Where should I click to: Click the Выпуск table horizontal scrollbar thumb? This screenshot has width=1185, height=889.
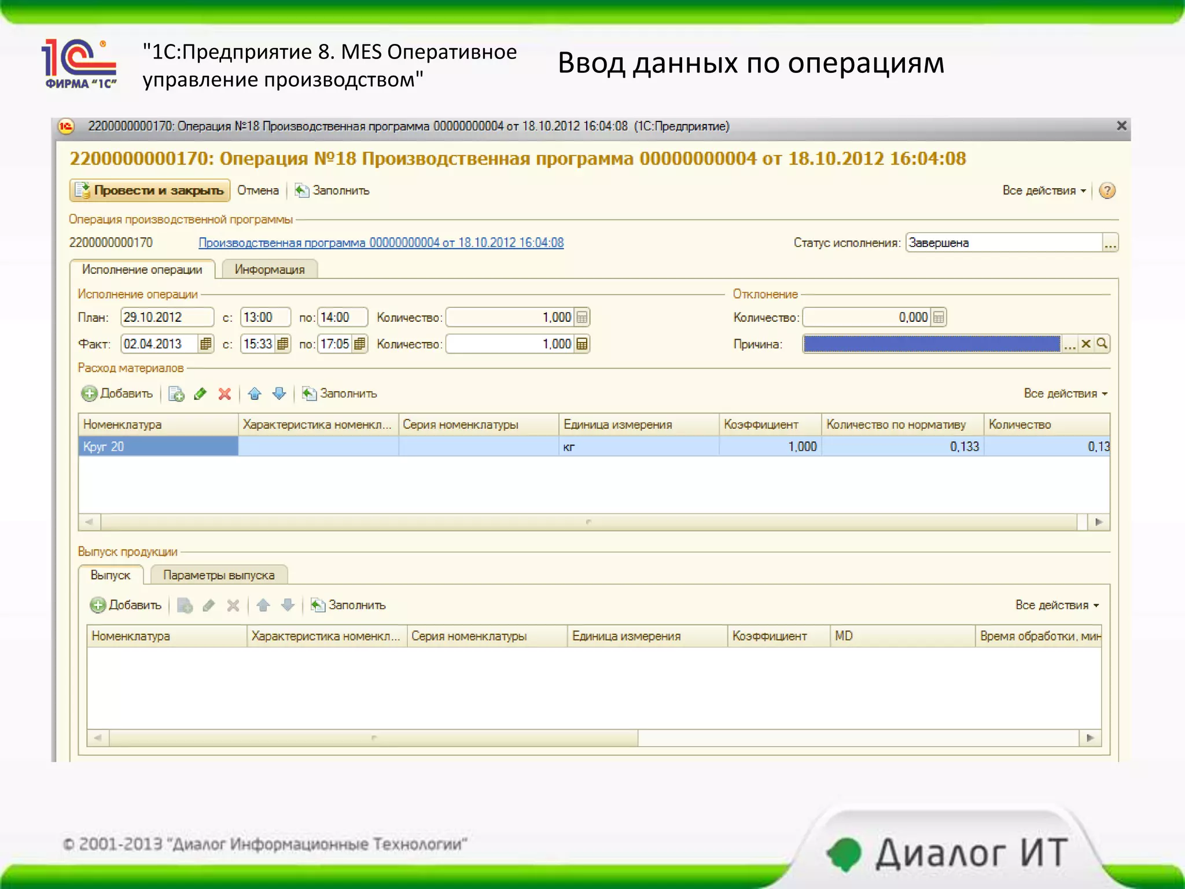[374, 738]
